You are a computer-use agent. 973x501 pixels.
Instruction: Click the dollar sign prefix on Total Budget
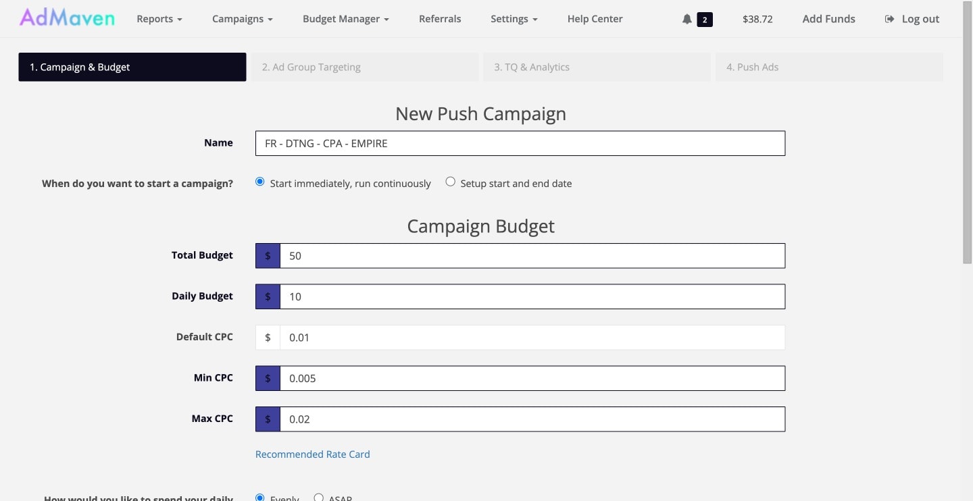(x=267, y=255)
